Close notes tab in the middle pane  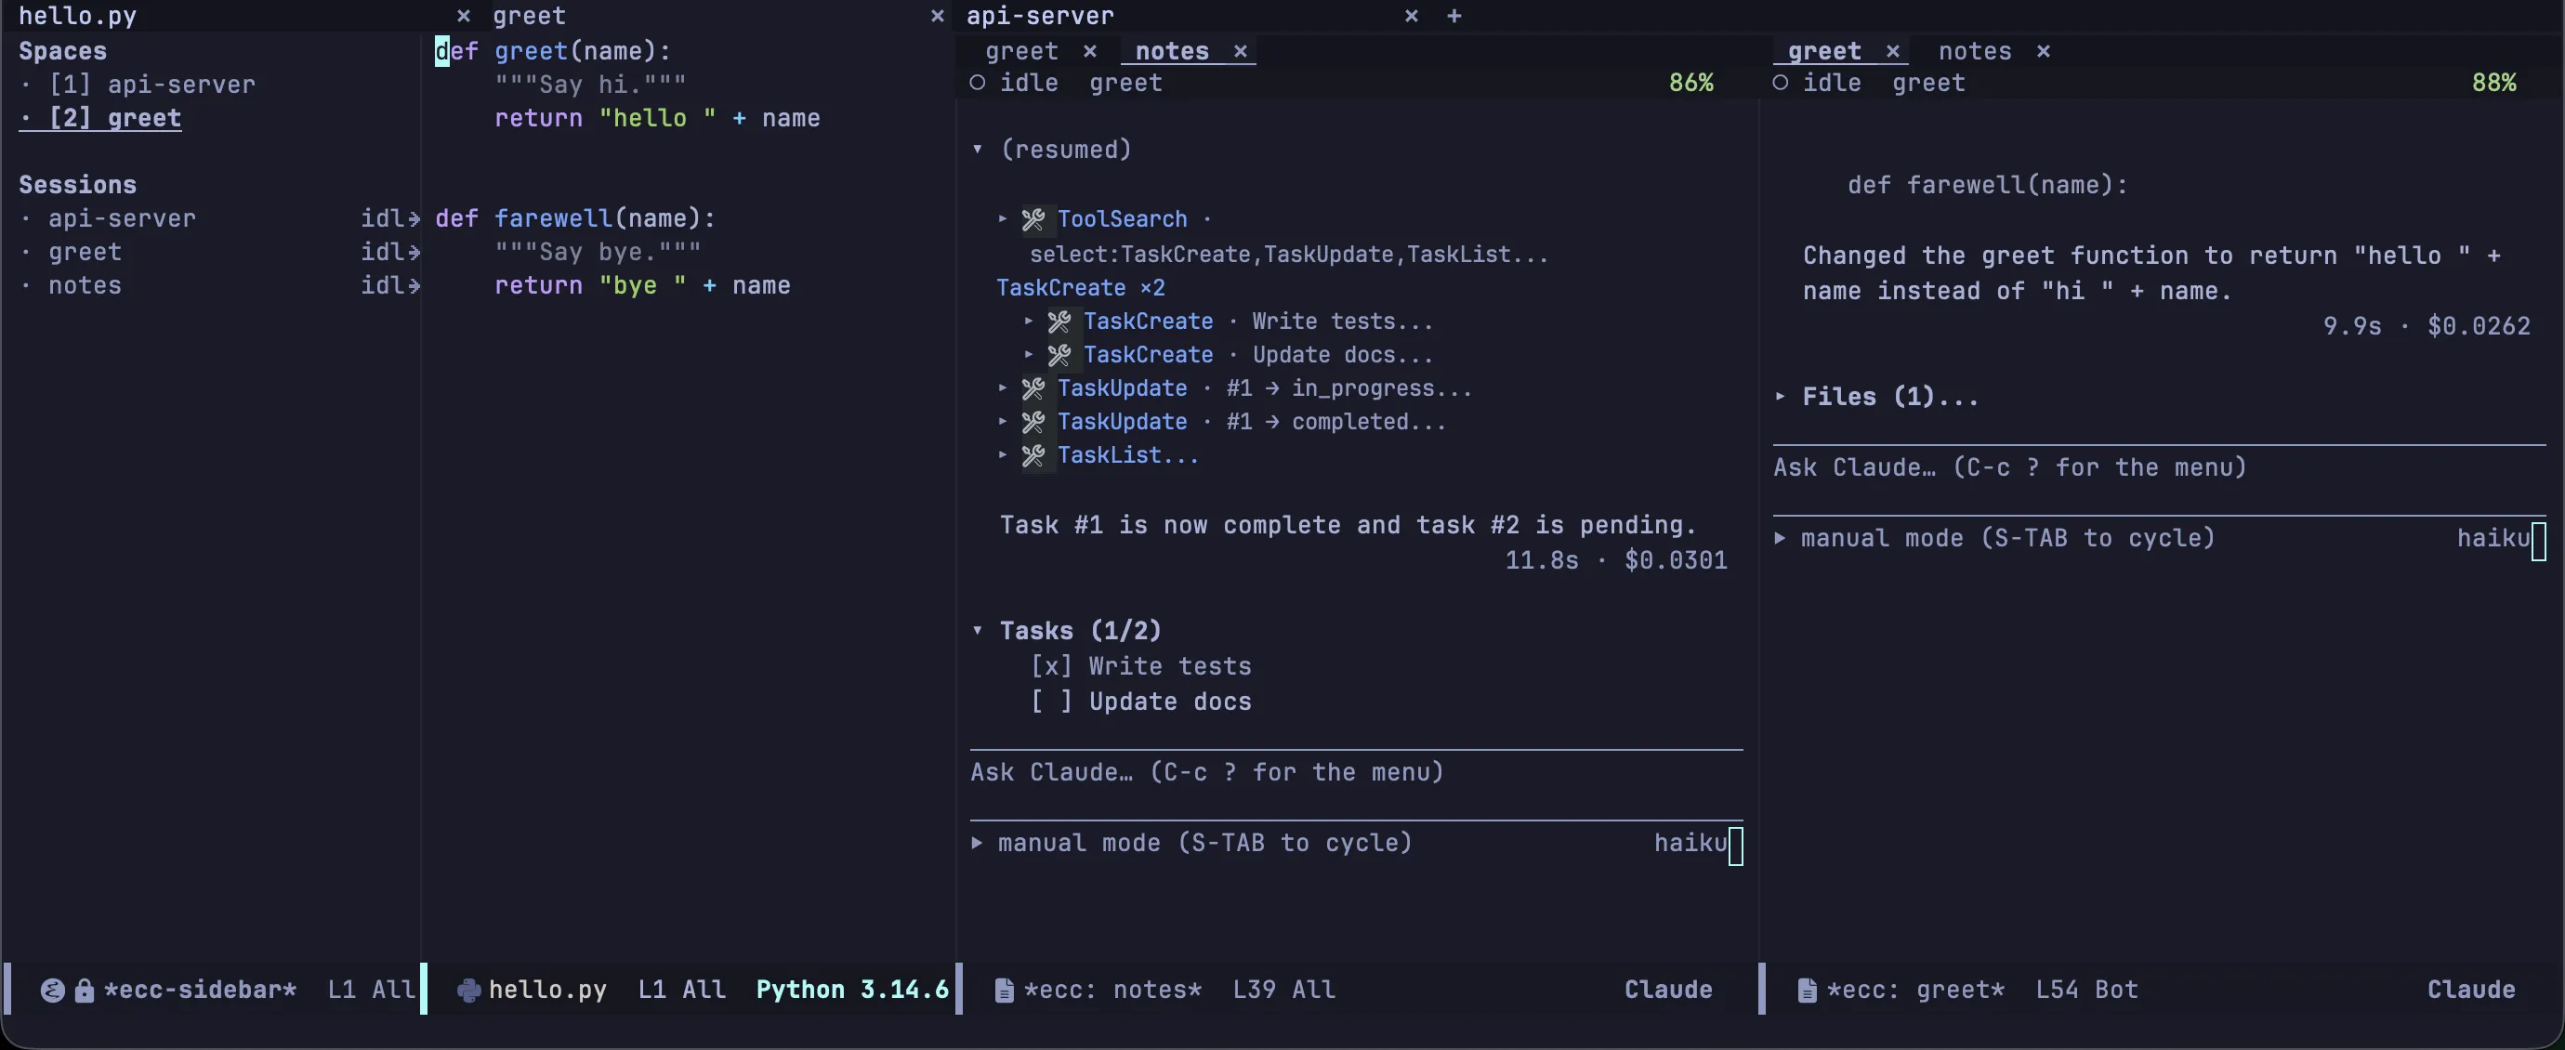[x=1241, y=51]
